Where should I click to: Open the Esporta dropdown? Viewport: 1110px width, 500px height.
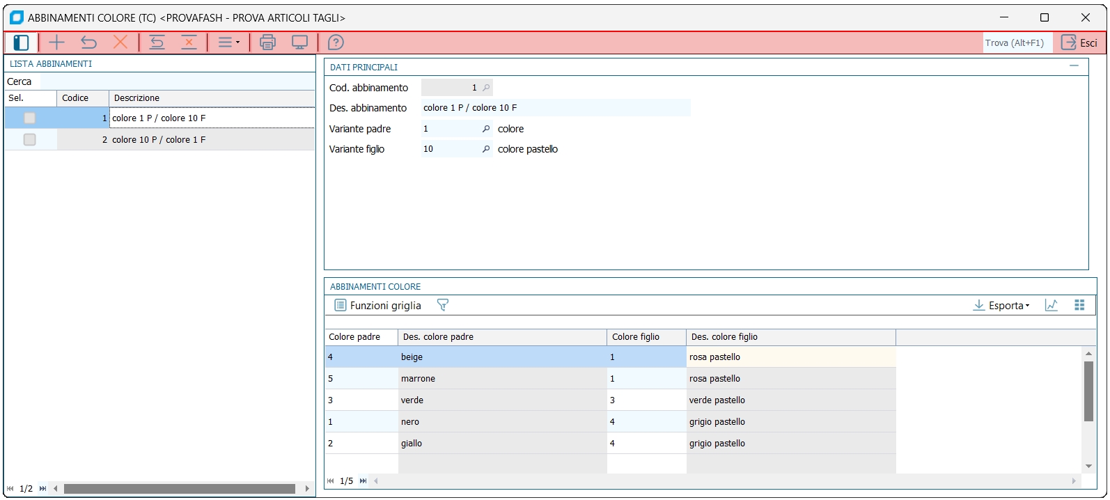[1001, 305]
